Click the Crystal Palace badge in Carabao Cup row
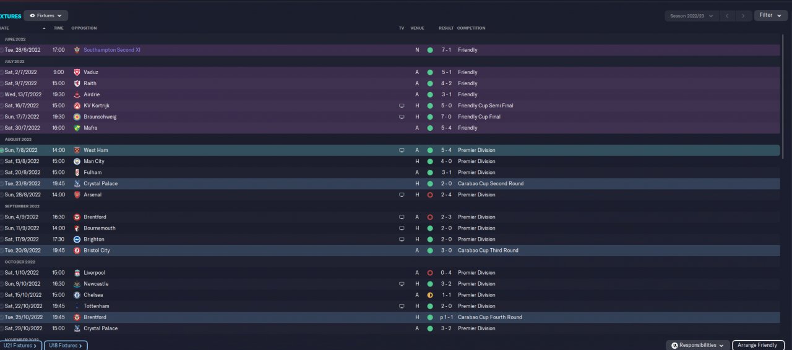The width and height of the screenshot is (792, 350). pos(77,183)
